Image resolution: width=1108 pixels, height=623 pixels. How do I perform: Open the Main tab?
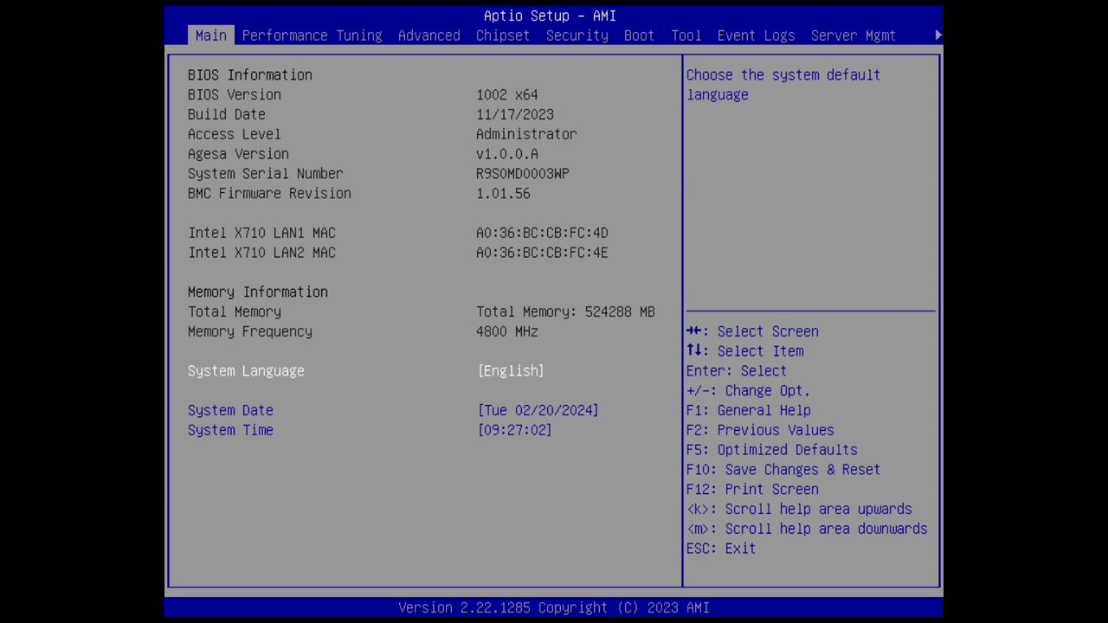(210, 35)
